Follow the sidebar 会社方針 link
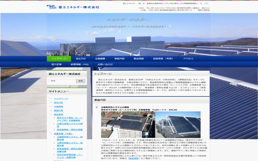The height and width of the screenshot is (161, 258). tap(58, 102)
